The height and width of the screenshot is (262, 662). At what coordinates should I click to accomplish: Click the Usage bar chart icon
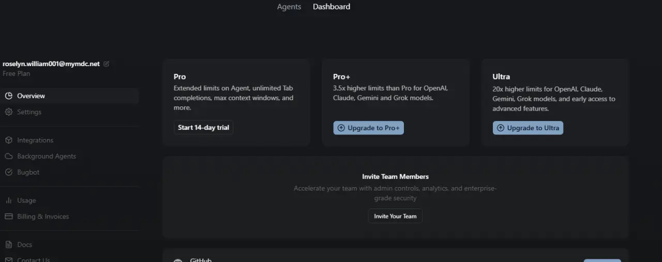click(x=8, y=201)
